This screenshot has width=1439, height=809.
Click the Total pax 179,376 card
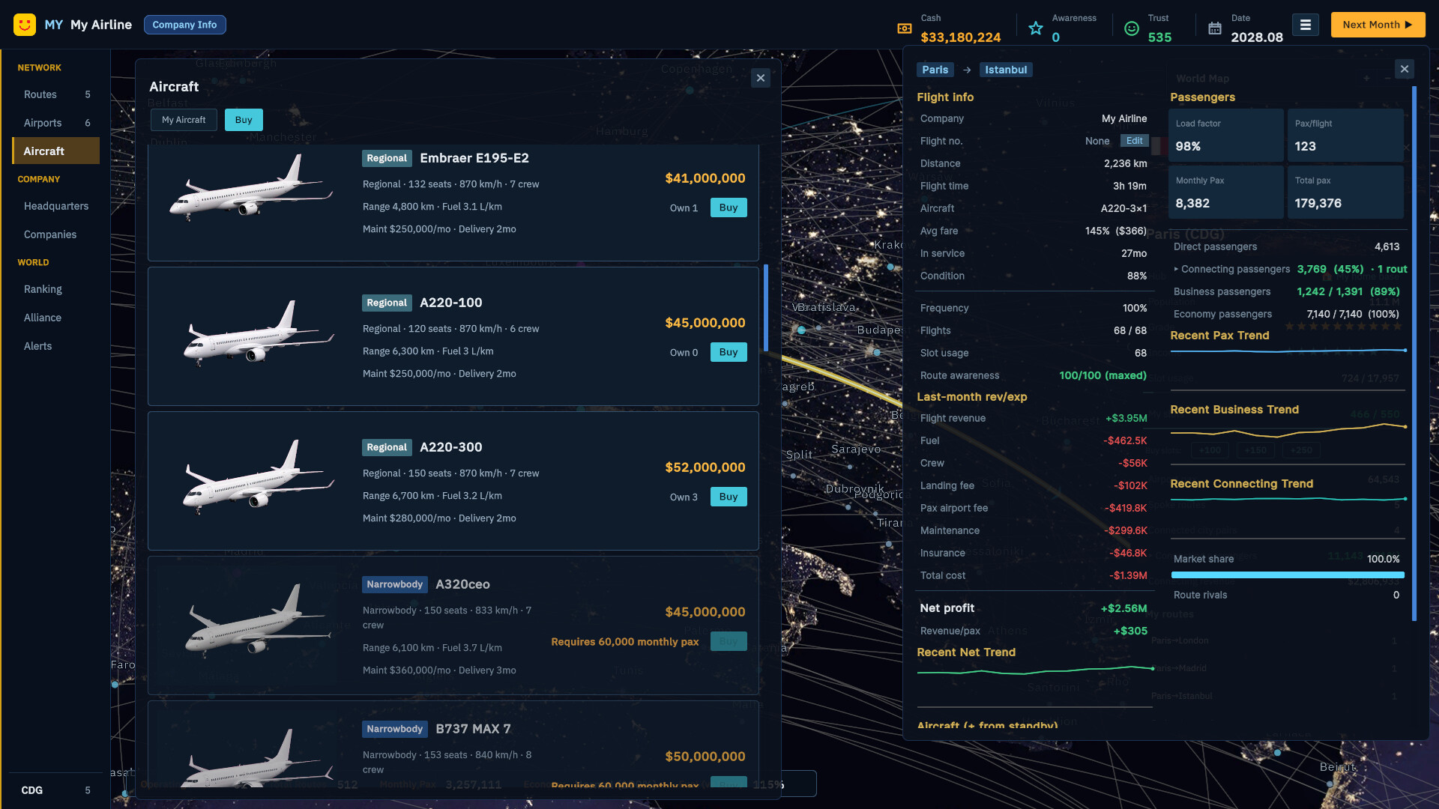pyautogui.click(x=1345, y=192)
